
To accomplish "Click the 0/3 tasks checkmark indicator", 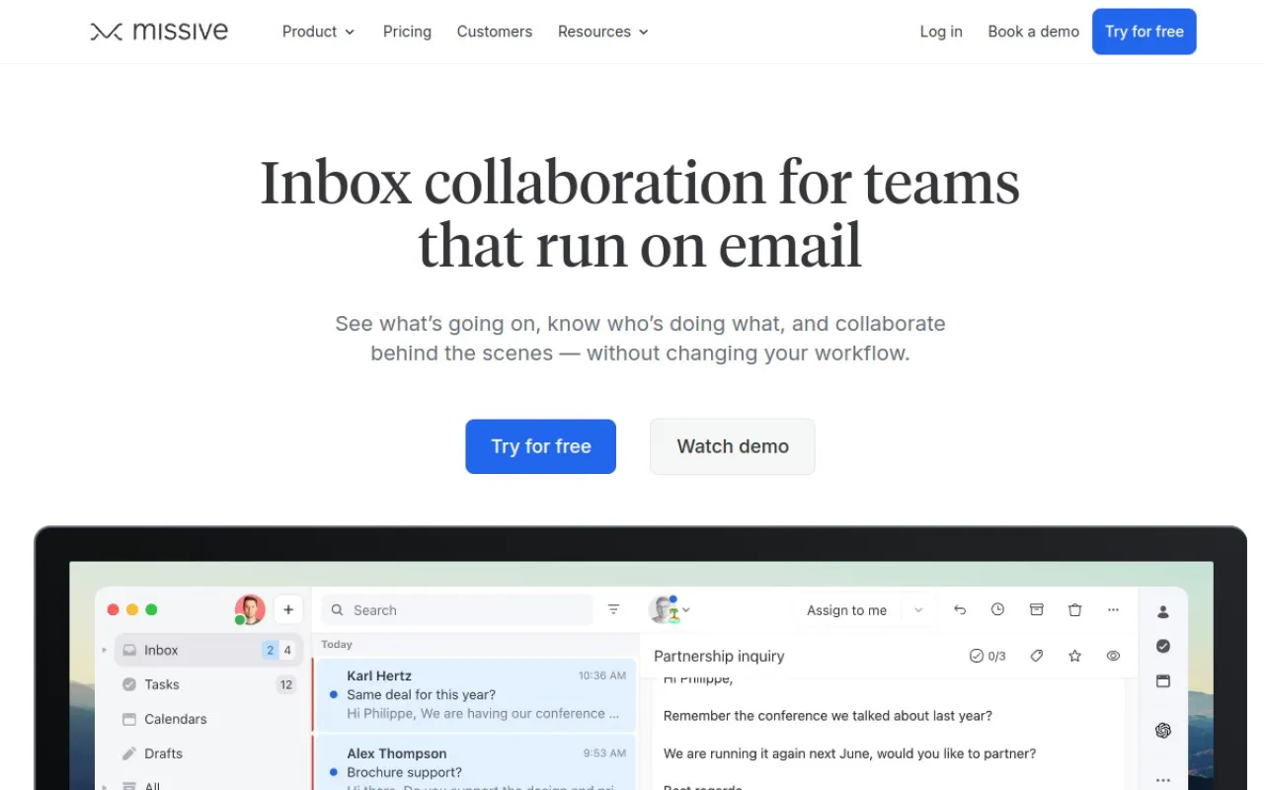I will tap(987, 656).
